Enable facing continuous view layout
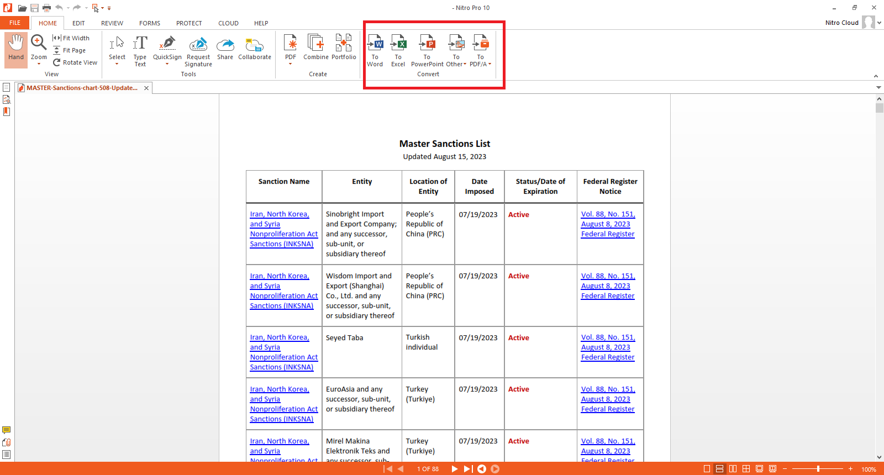 746,469
